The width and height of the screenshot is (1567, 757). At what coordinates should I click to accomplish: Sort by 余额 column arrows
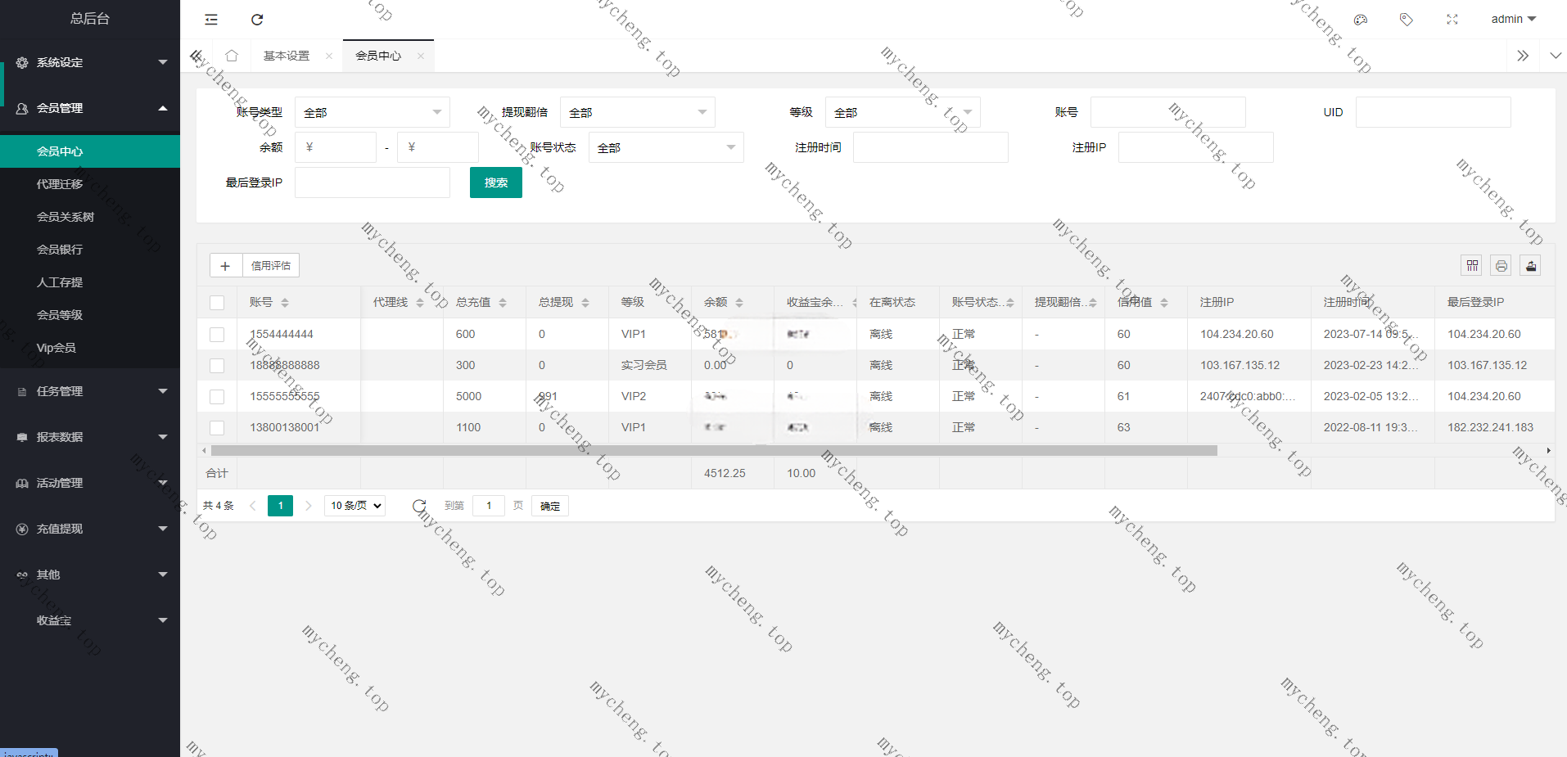click(739, 303)
